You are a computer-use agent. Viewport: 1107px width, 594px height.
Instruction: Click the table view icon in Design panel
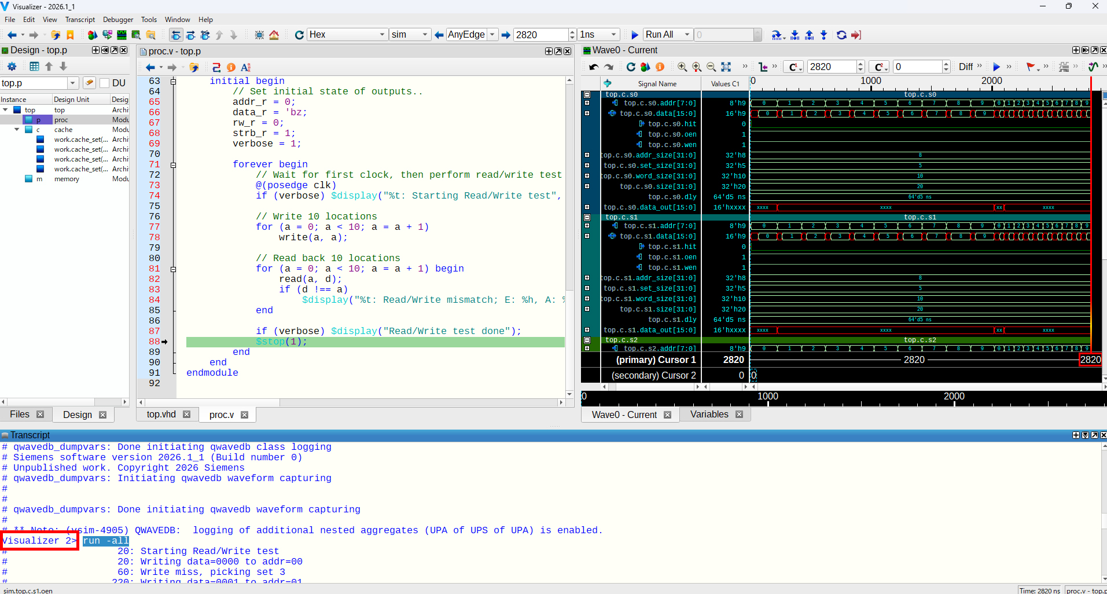[x=34, y=67]
